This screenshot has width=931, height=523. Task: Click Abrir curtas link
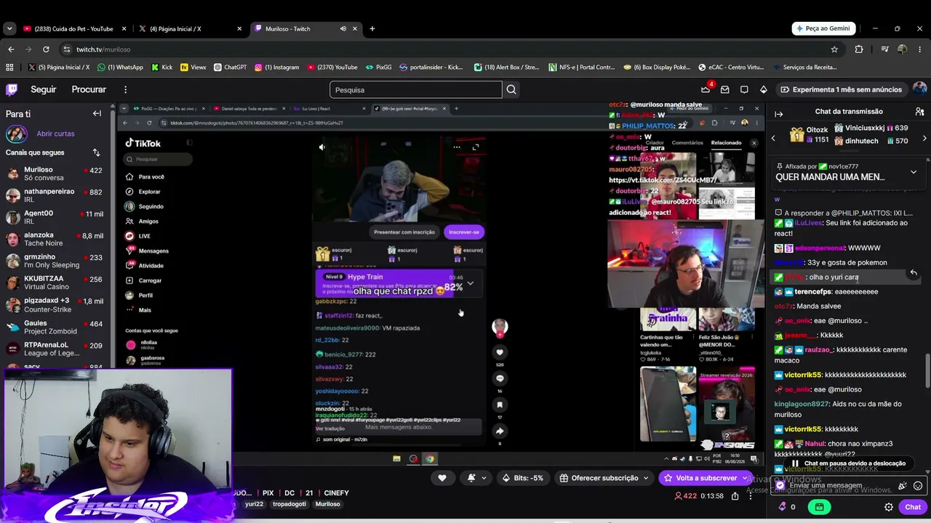point(55,134)
